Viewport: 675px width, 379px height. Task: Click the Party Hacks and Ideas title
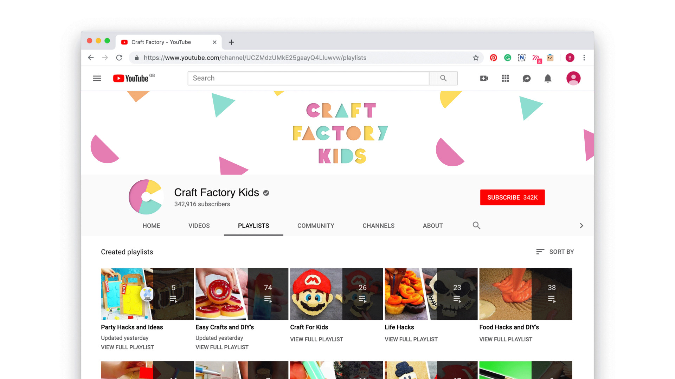tap(132, 327)
